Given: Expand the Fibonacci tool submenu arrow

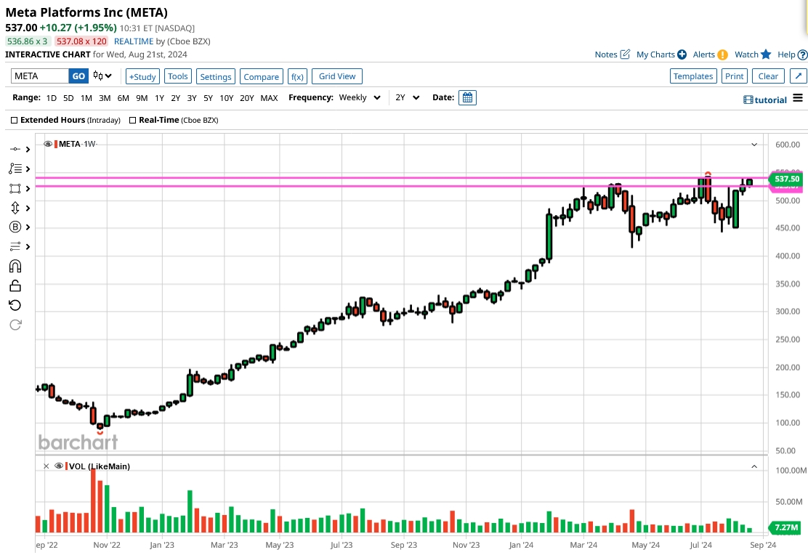Looking at the screenshot, I should point(28,169).
